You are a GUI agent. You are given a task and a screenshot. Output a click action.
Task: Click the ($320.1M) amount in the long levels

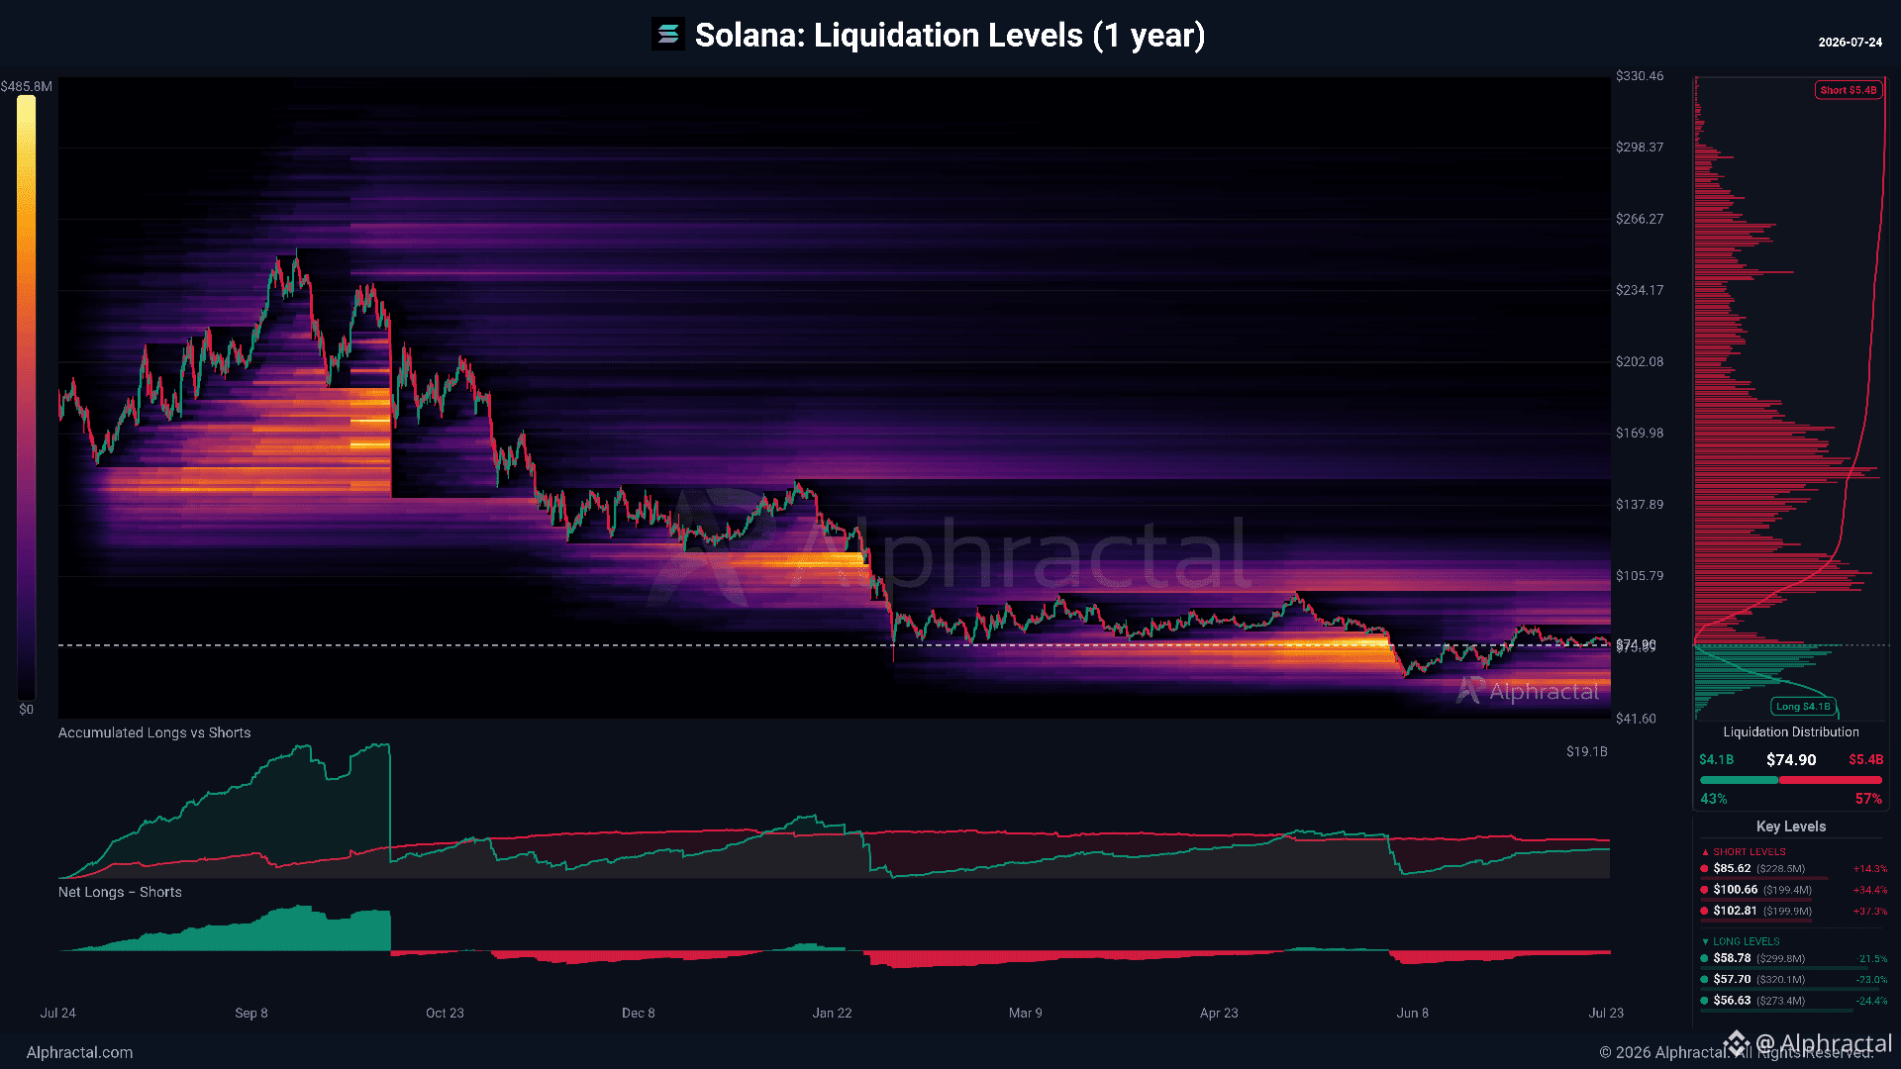(x=1781, y=980)
